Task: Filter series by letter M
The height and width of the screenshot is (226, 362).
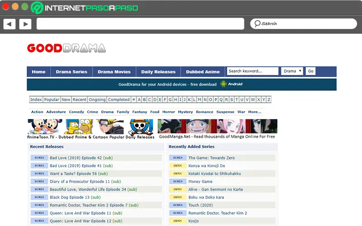Action: point(199,99)
